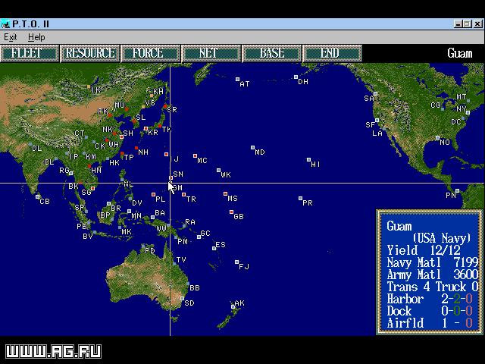
Task: Close the P.T.O. II window
Action: click(478, 24)
